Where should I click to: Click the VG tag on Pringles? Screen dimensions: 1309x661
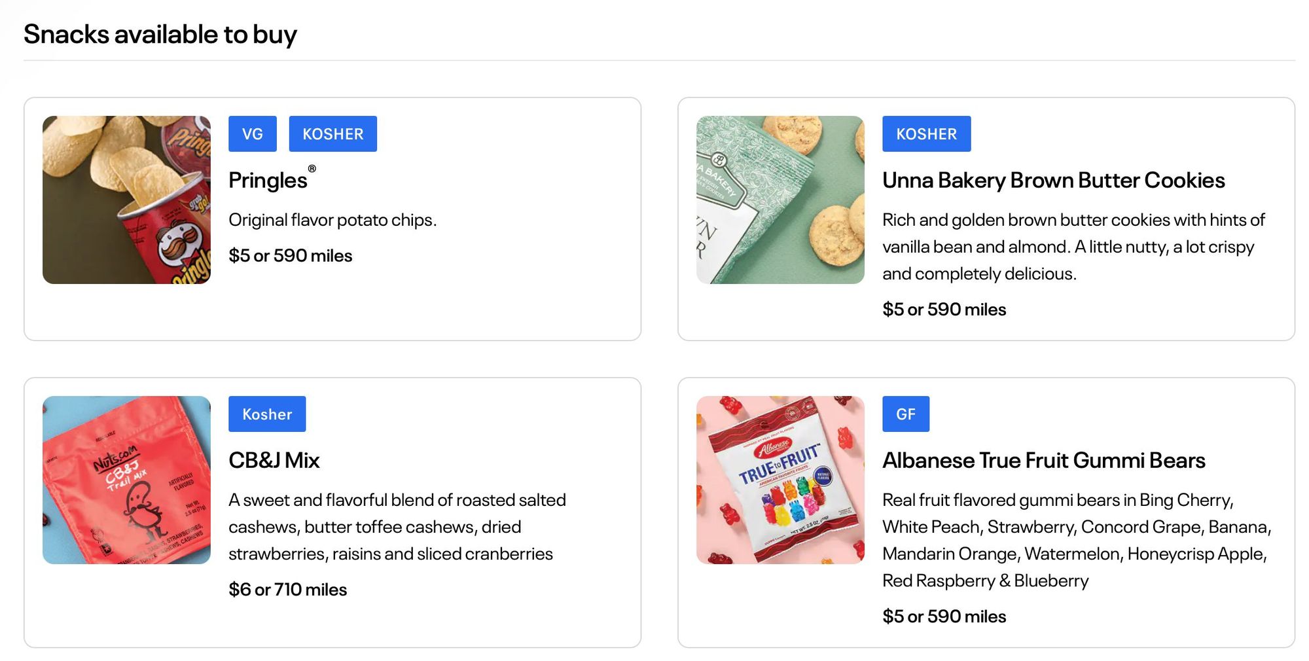(253, 134)
